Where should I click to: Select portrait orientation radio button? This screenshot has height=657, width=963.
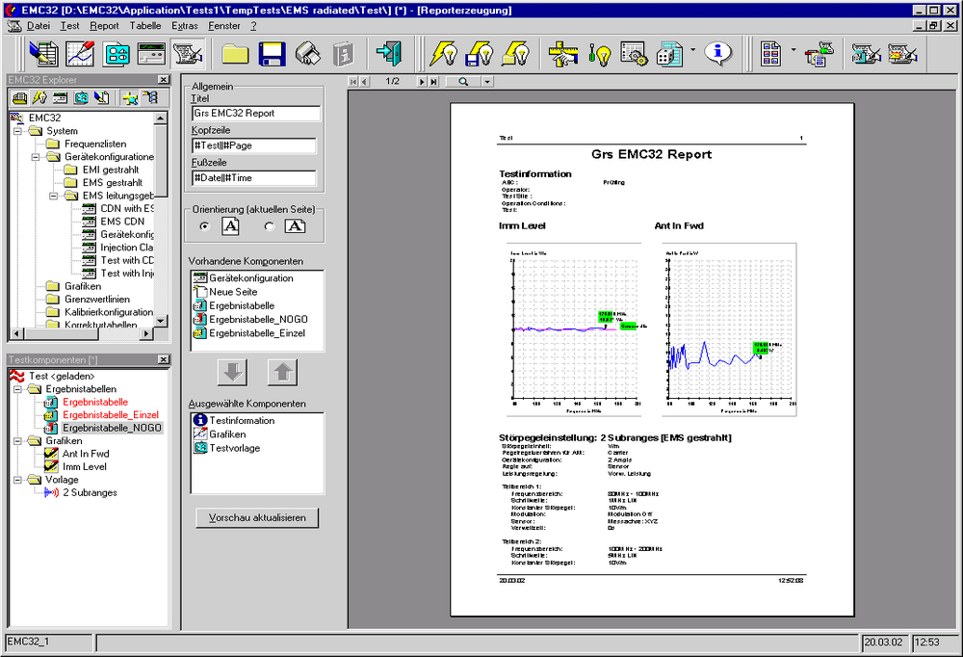203,226
